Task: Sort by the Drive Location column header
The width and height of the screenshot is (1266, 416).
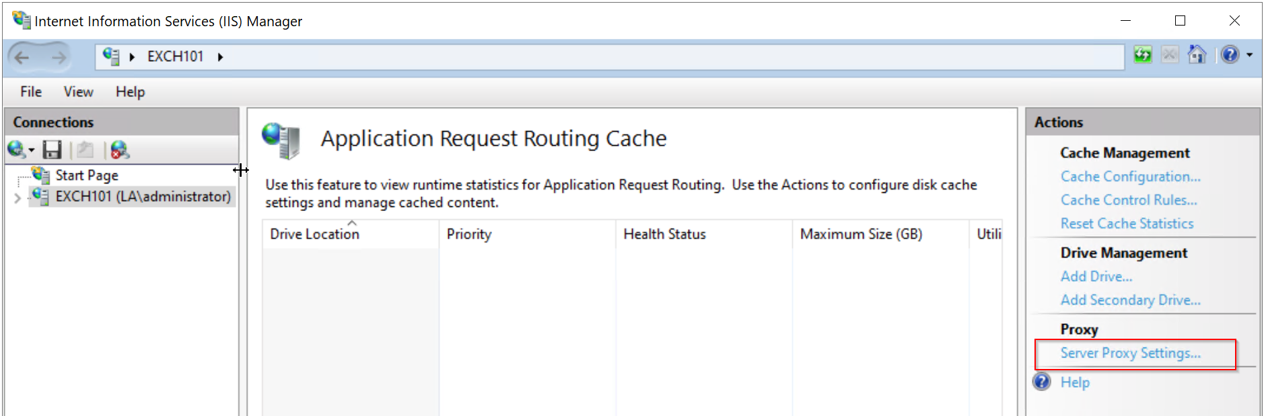Action: pos(315,235)
